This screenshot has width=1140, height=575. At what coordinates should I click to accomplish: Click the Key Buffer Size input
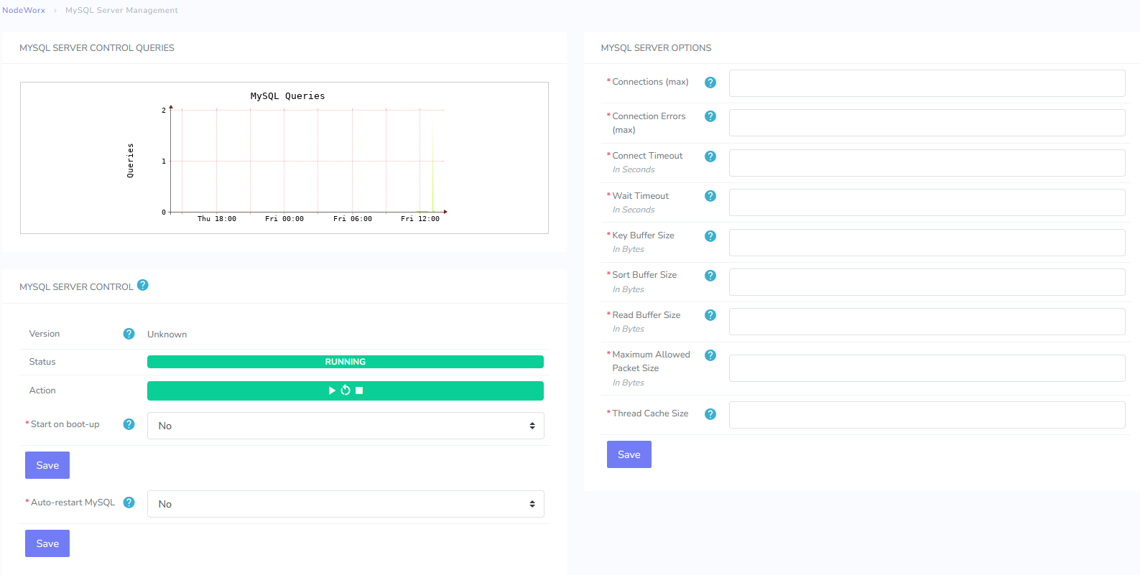(927, 243)
